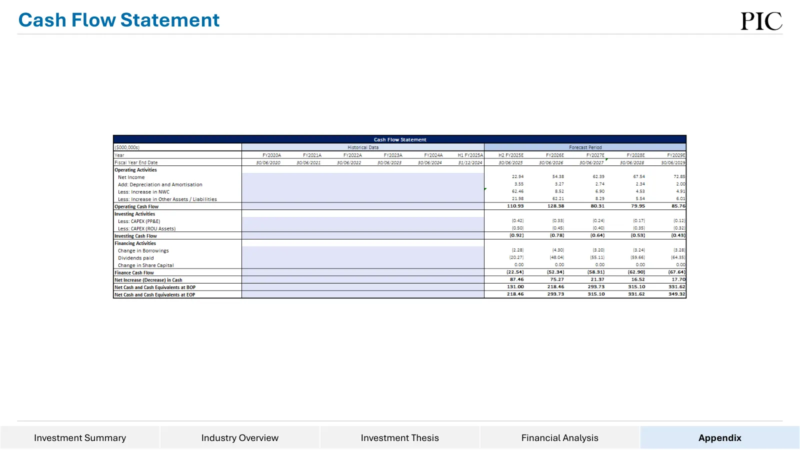
Task: Select Net Increase (Decrease) in Cash label
Action: [148, 280]
